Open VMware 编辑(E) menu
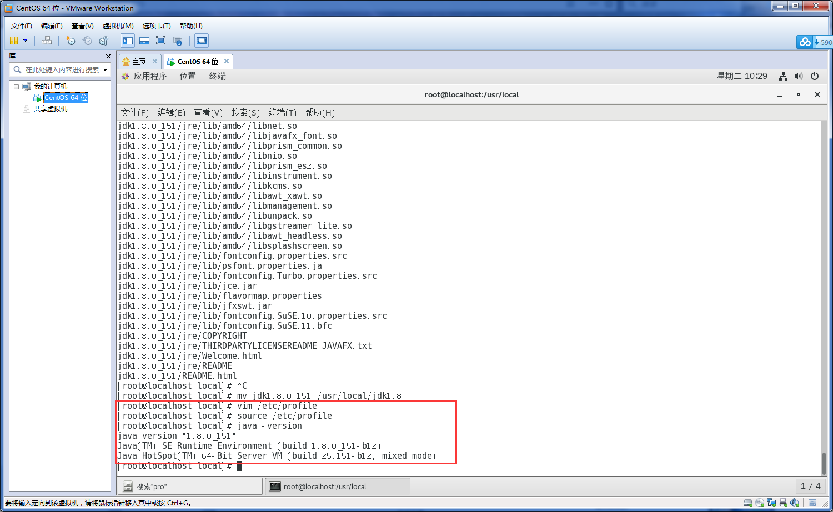The height and width of the screenshot is (512, 833). (52, 26)
